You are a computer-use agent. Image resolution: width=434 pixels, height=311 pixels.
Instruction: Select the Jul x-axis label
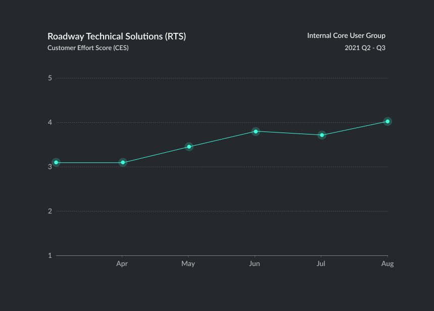[320, 264]
